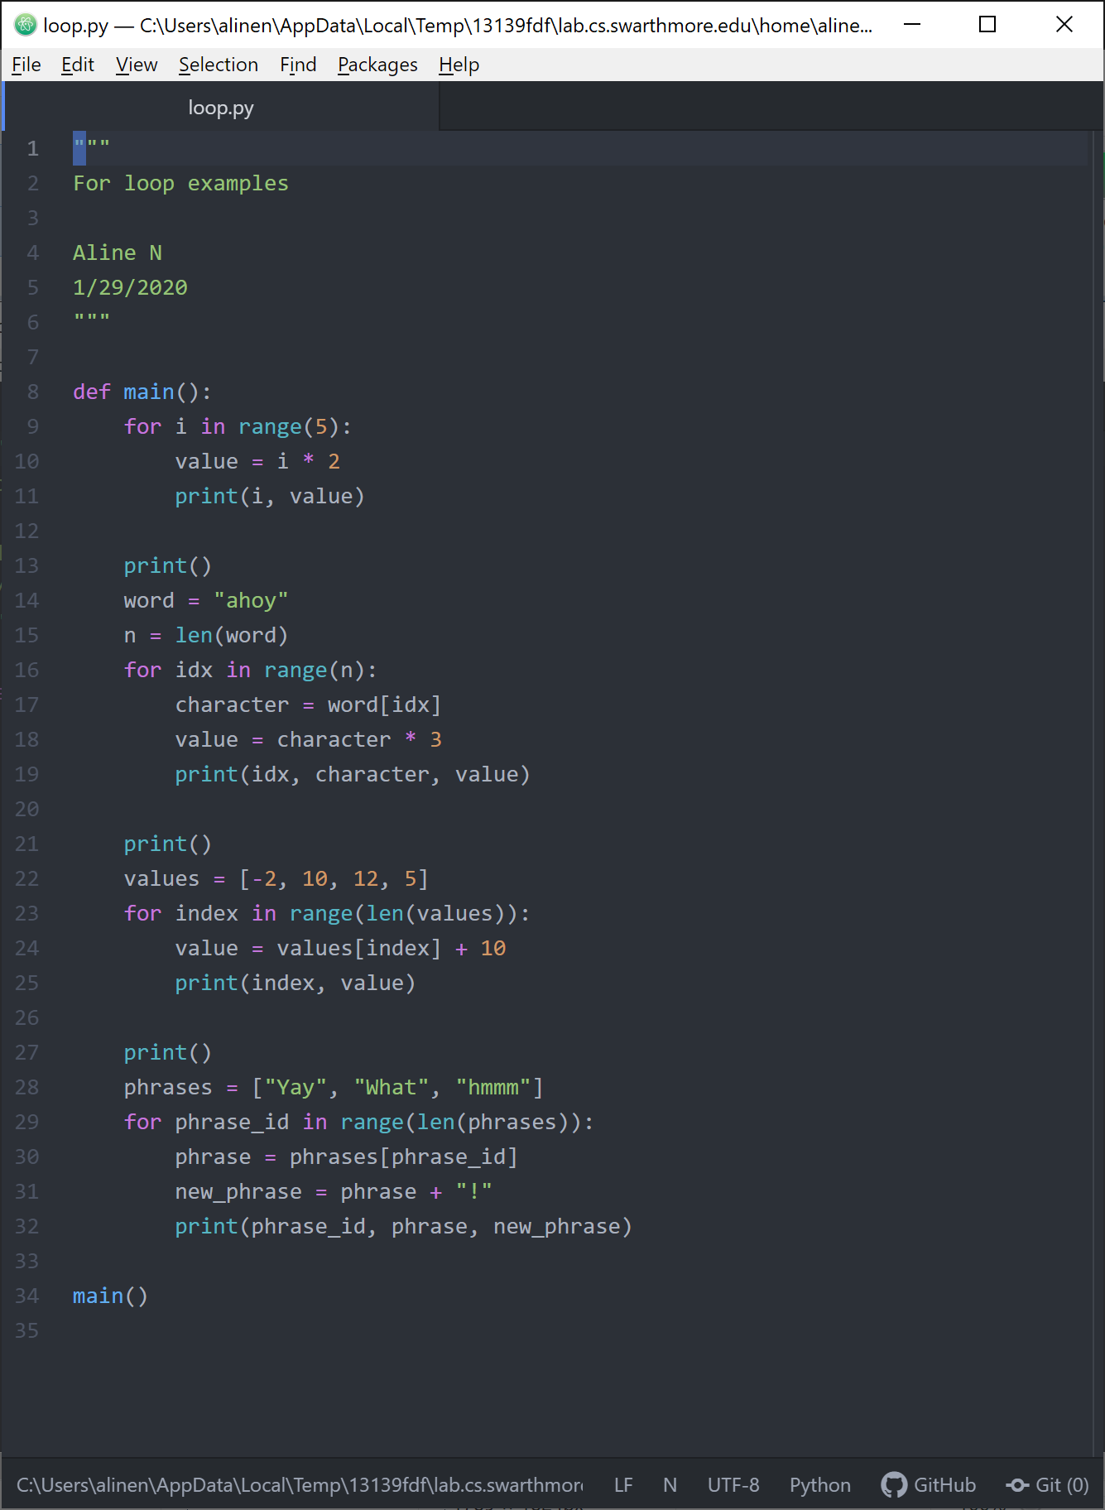This screenshot has width=1105, height=1510.
Task: Click the Atom app icon in title bar
Action: pos(26,25)
